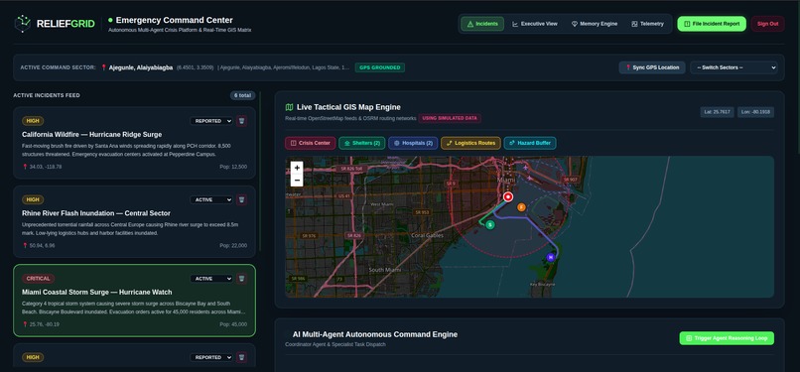This screenshot has width=800, height=372.
Task: Toggle the Logistics Routes map layer
Action: pyautogui.click(x=470, y=143)
